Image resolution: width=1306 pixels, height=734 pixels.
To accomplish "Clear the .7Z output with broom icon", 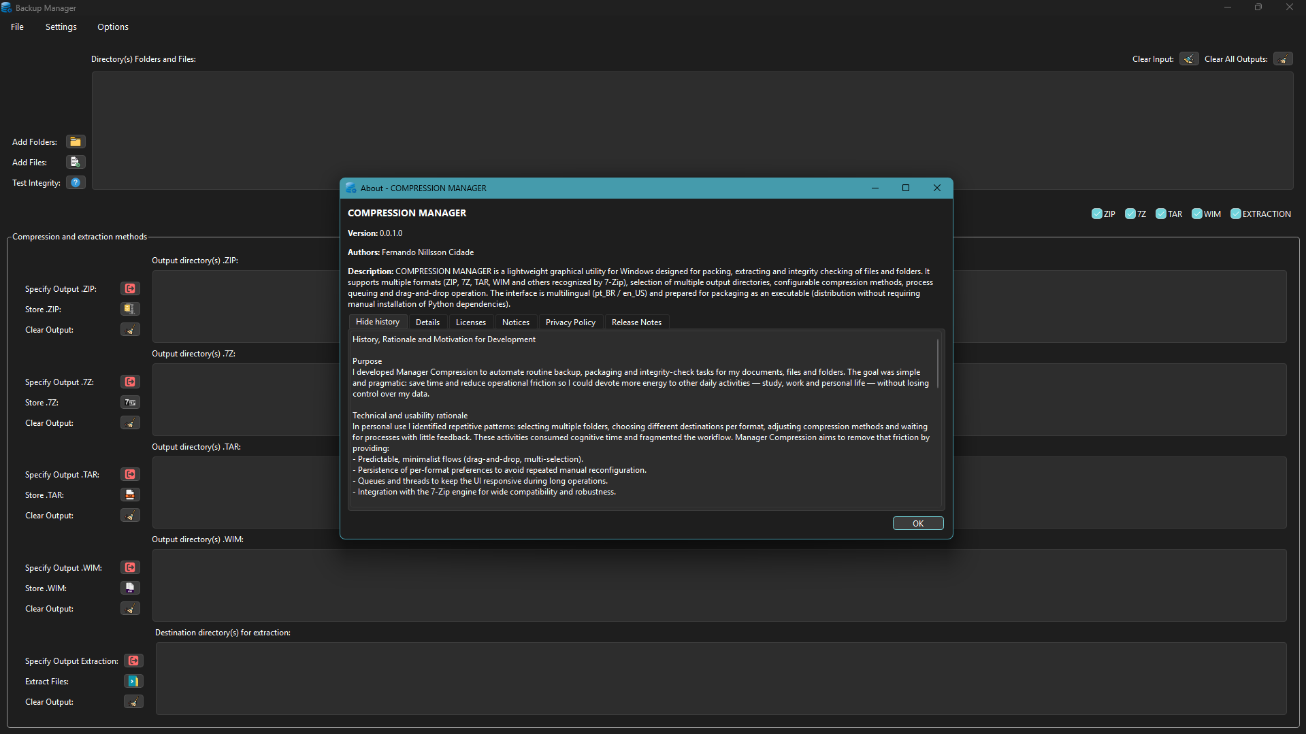I will point(130,422).
